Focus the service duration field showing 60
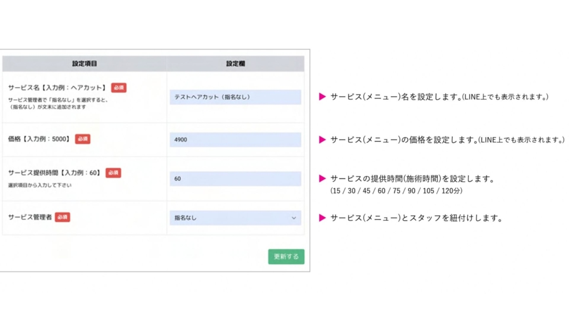Viewport: 569px width, 320px height. pos(235,179)
